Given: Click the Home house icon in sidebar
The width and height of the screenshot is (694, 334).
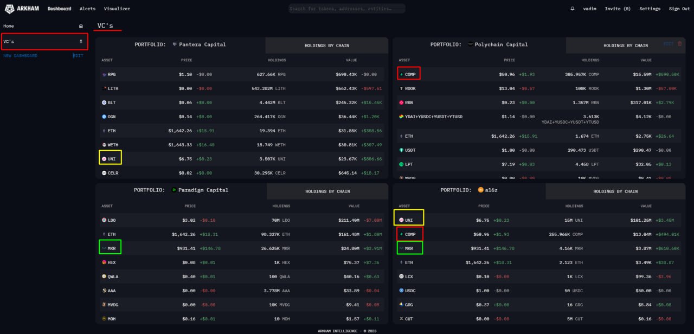Looking at the screenshot, I should point(81,26).
